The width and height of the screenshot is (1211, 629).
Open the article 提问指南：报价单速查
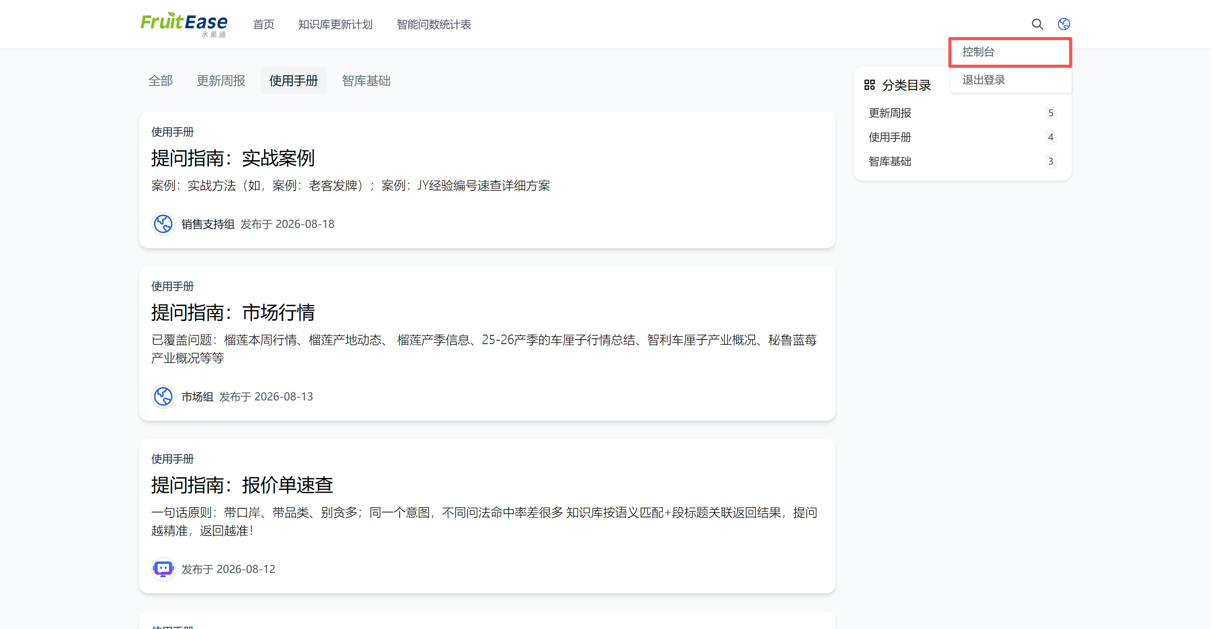242,485
